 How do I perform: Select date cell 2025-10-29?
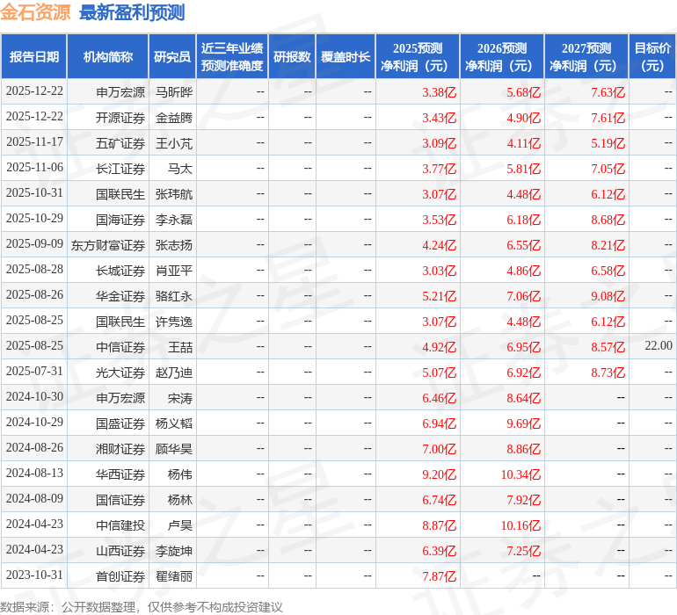click(x=34, y=219)
